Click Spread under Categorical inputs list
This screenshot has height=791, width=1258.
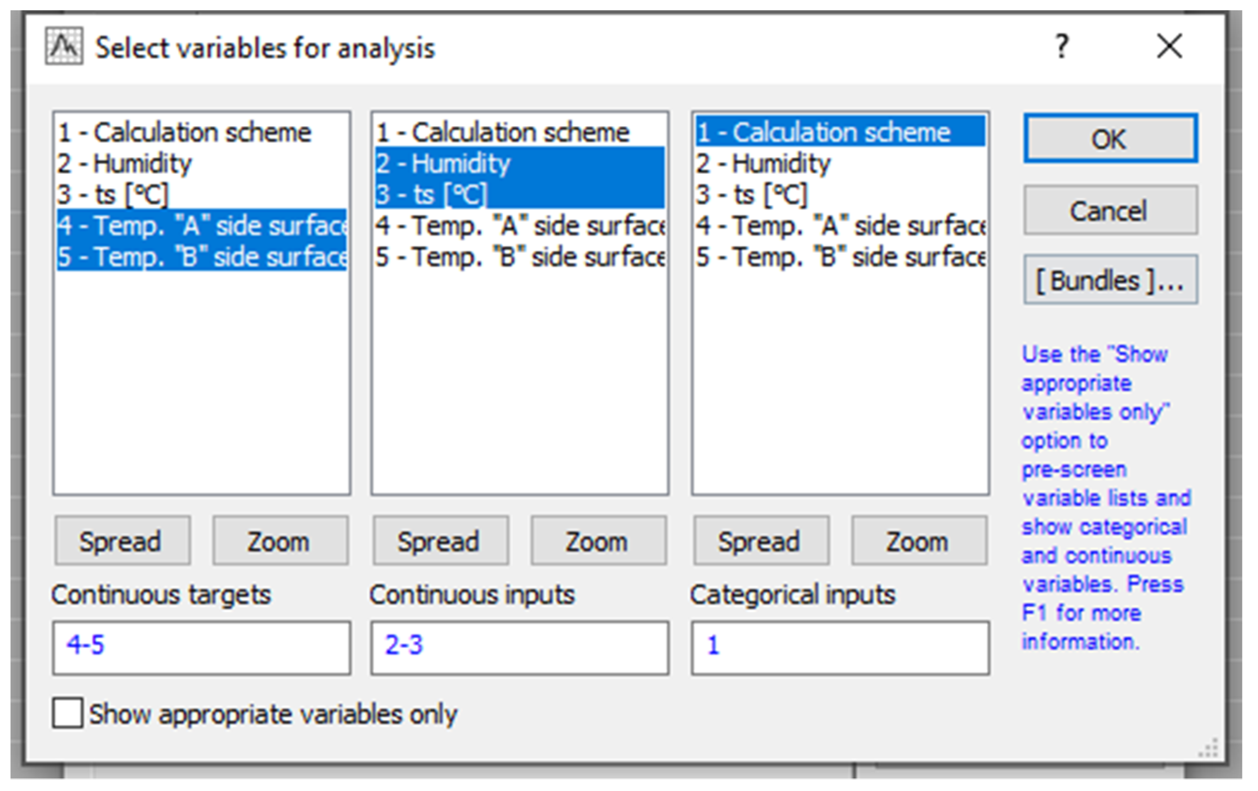coord(760,541)
